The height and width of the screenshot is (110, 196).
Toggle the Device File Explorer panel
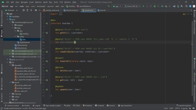pos(194,93)
